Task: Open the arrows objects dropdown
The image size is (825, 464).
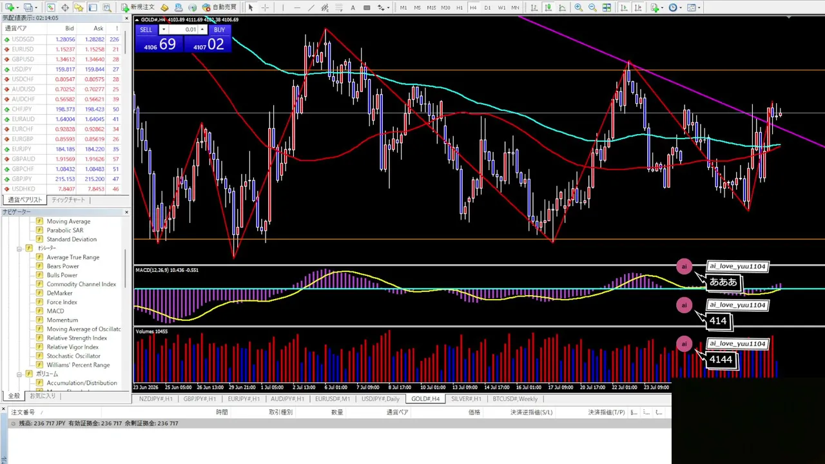Action: 383,8
